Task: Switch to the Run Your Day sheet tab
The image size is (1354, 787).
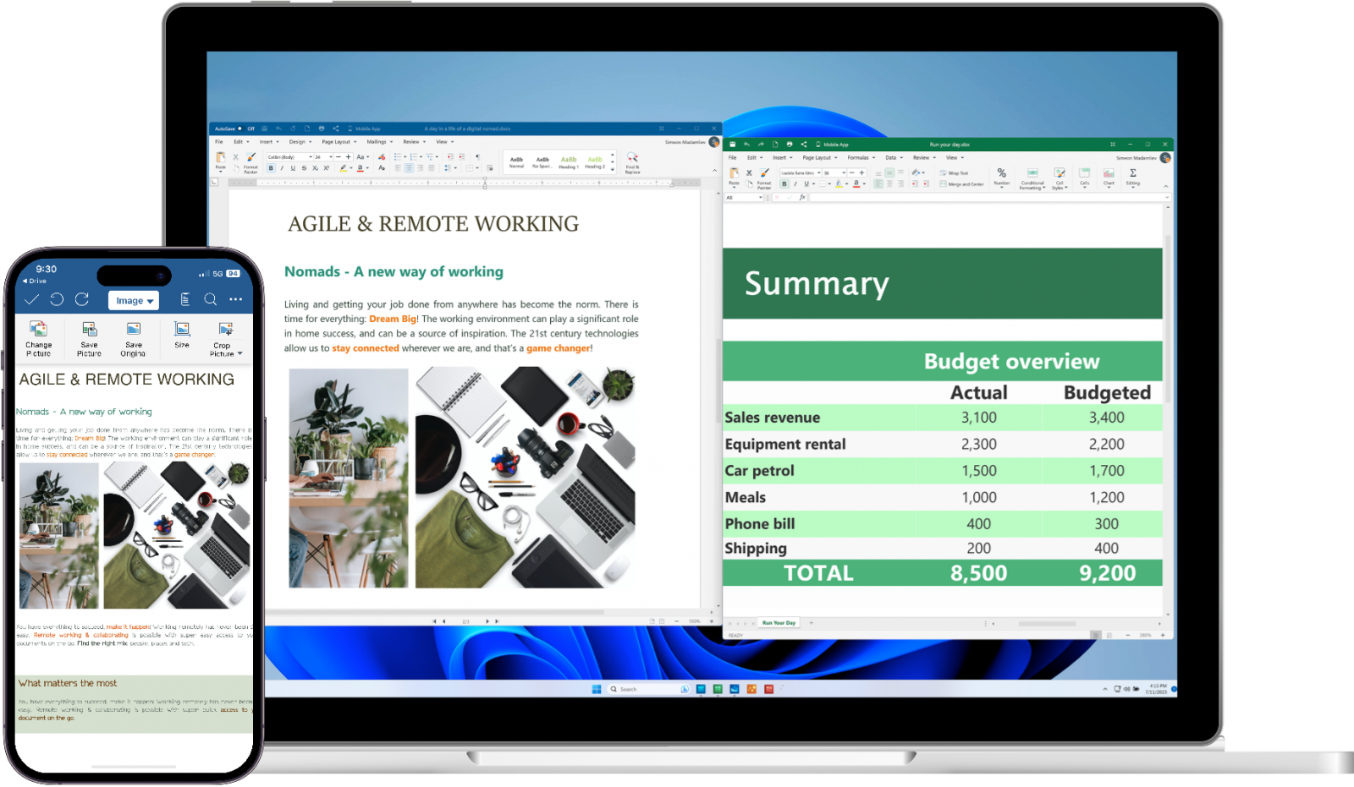Action: point(777,623)
